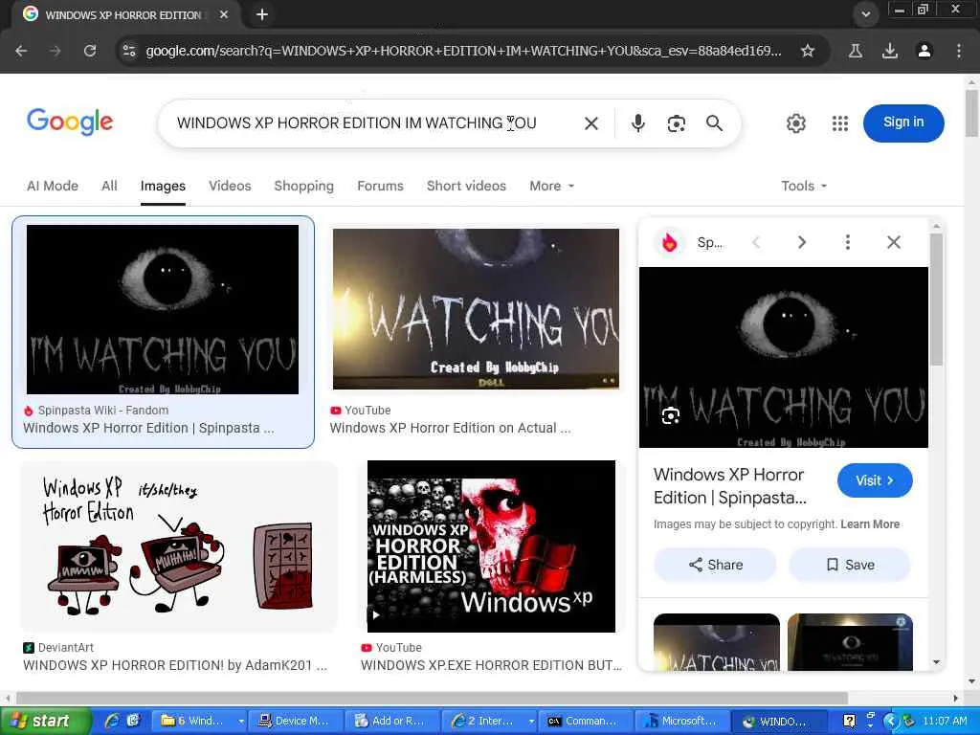
Task: Show next image in preview panel
Action: pyautogui.click(x=802, y=242)
